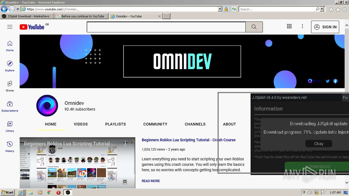Click the security lock icon in address bar
This screenshot has width=349, height=196.
click(x=226, y=9)
